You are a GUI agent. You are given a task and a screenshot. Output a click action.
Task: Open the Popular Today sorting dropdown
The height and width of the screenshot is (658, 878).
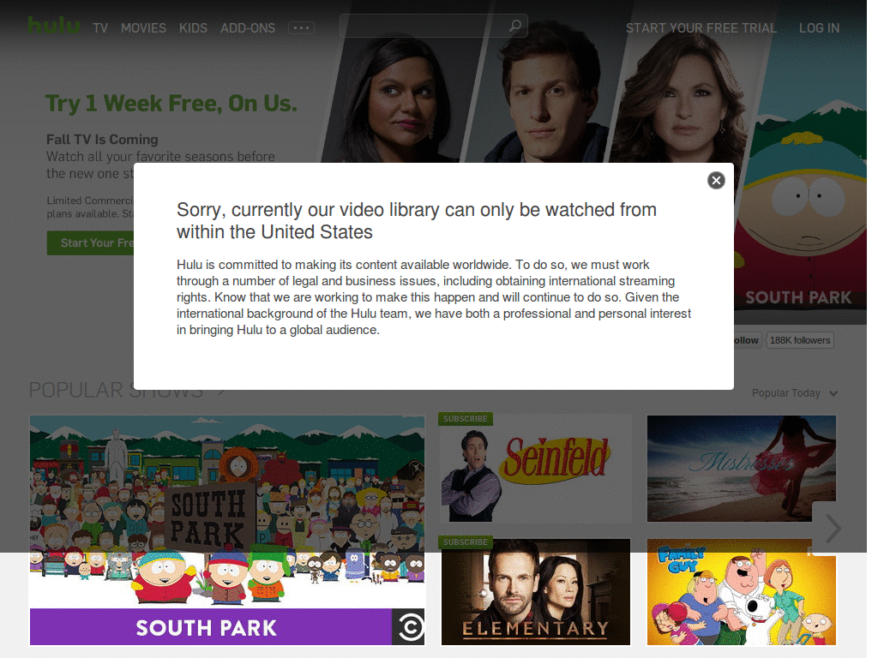point(794,392)
